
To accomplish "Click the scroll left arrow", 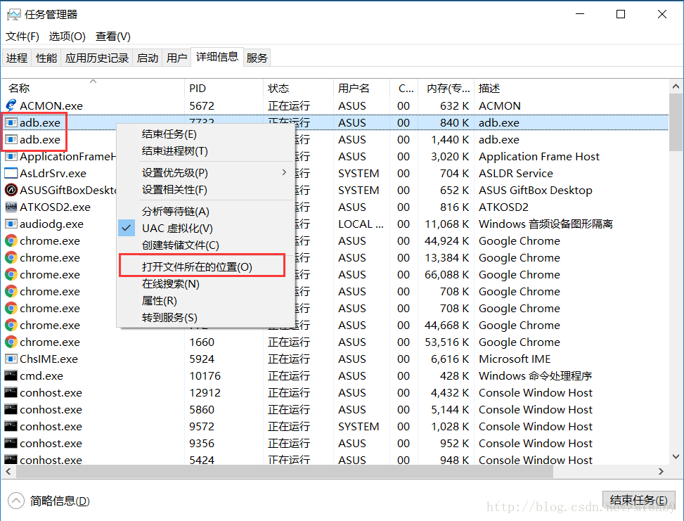I will (8, 471).
